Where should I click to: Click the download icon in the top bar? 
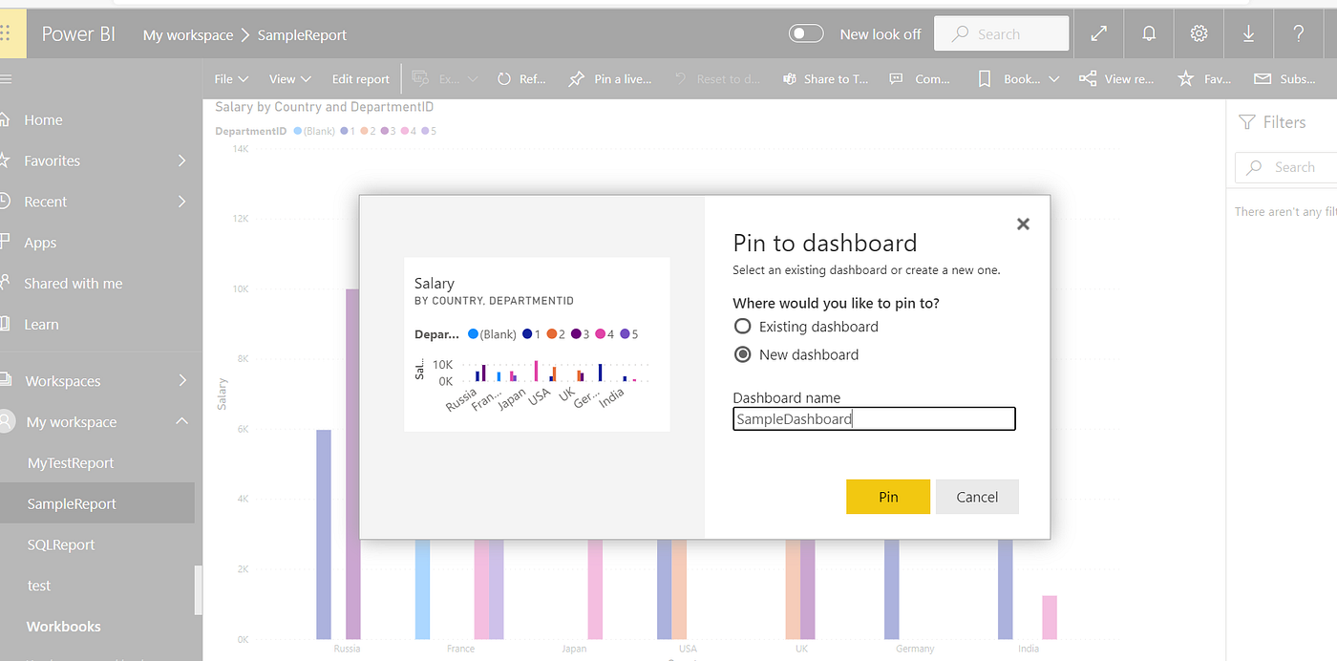pos(1248,33)
